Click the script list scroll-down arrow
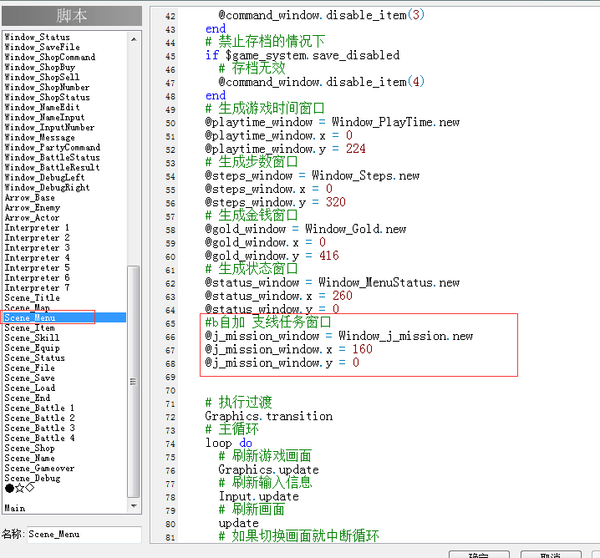The width and height of the screenshot is (600, 558). (x=134, y=506)
